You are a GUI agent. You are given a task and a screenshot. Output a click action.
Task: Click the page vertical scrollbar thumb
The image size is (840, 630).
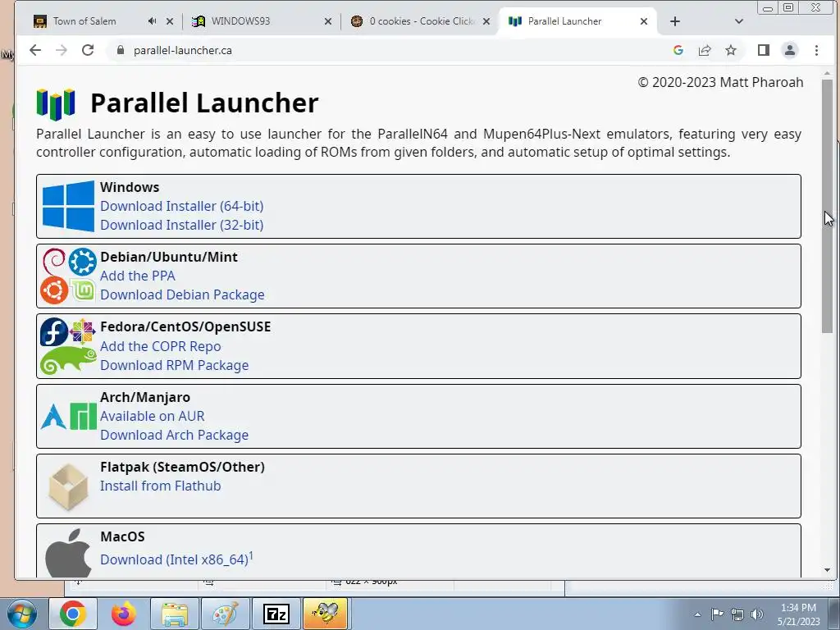(828, 206)
